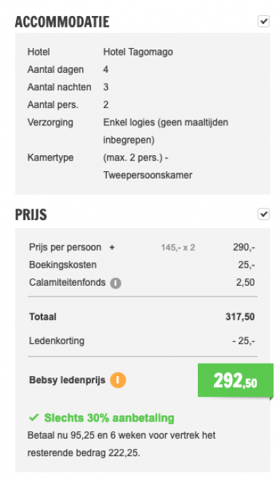Screen dimensions: 280x481
Task: Open the orange info icon next to Bebsy ledenprijs
Action: point(118,380)
